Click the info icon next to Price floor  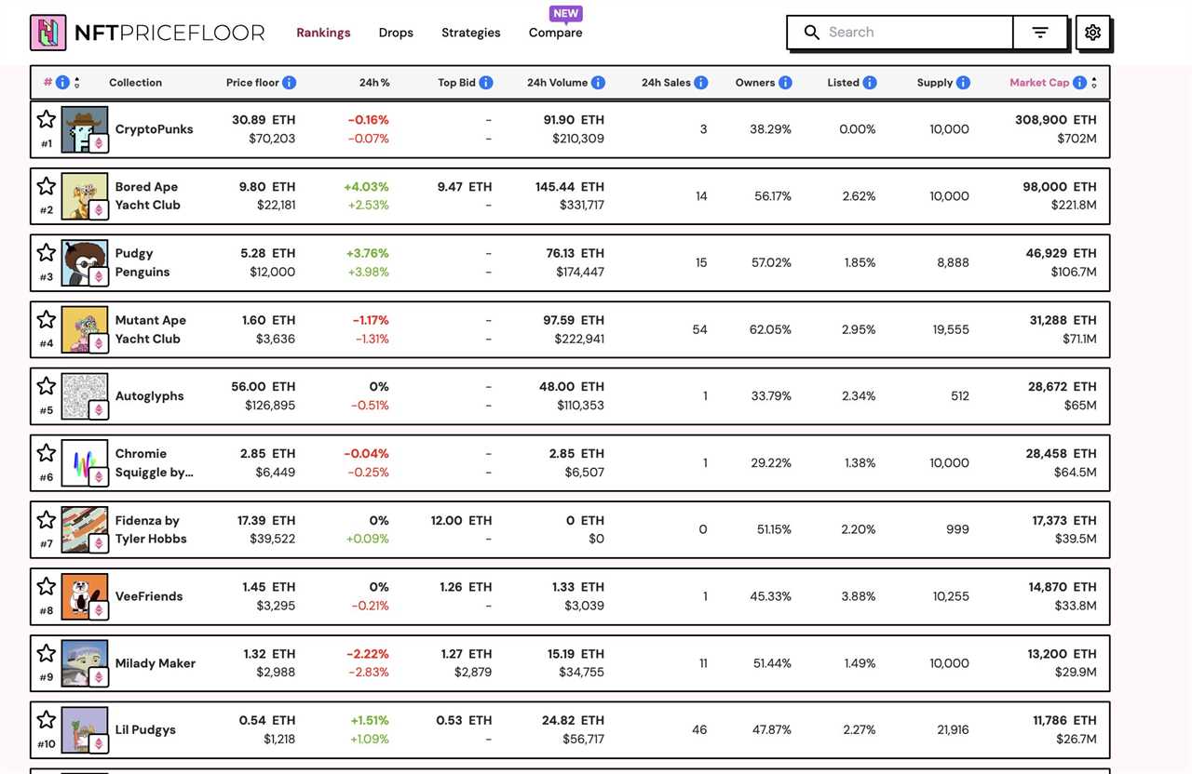[x=290, y=82]
